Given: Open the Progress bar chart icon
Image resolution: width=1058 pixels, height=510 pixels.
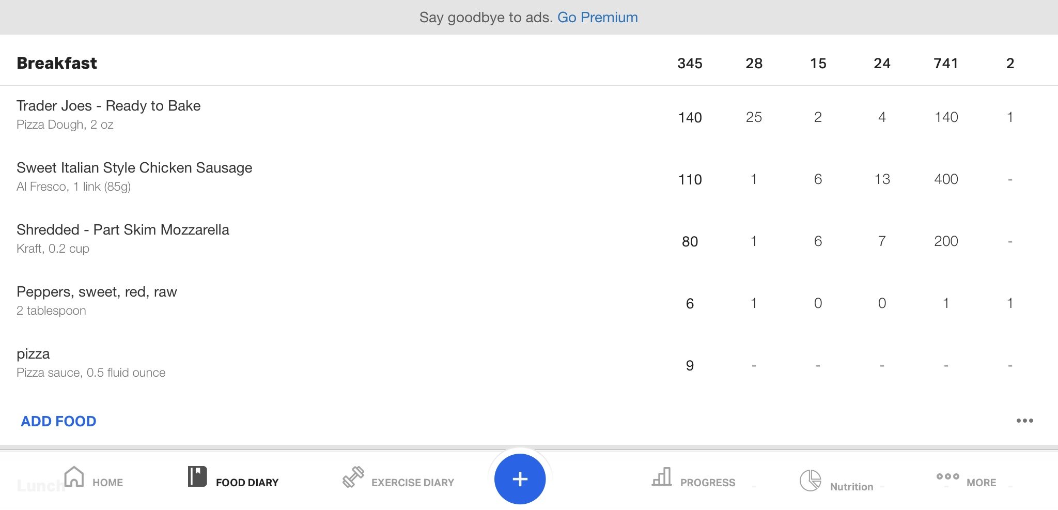Looking at the screenshot, I should coord(662,476).
